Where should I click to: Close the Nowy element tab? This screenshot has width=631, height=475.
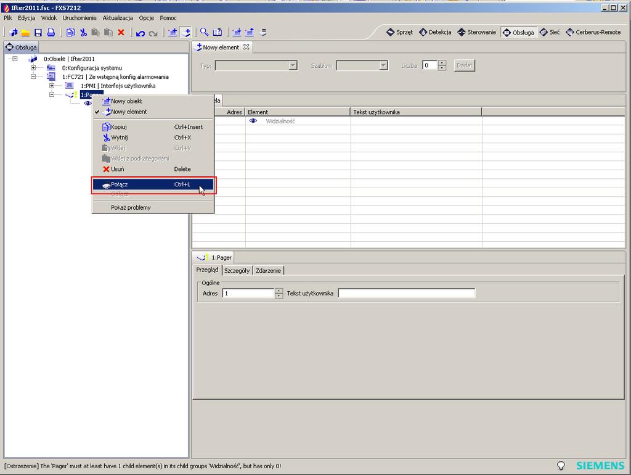(246, 47)
